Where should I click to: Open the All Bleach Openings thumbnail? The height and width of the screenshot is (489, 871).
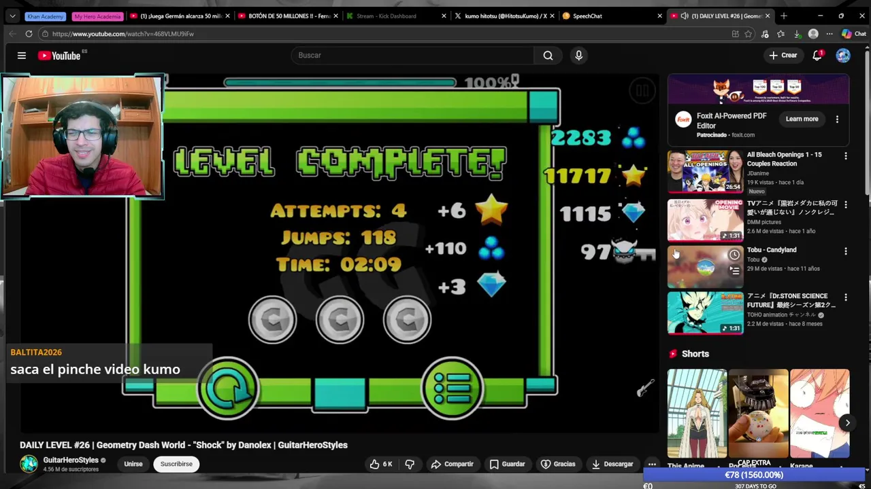[705, 172]
